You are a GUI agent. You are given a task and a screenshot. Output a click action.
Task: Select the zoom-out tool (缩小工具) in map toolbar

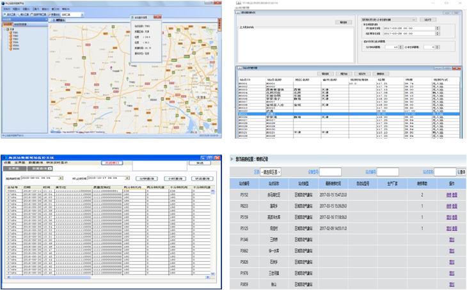[x=23, y=15]
